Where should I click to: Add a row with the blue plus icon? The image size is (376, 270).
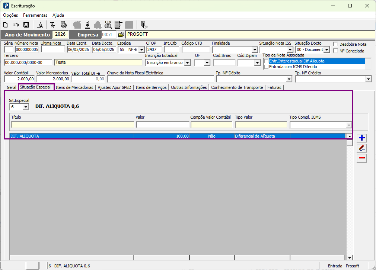pyautogui.click(x=361, y=138)
